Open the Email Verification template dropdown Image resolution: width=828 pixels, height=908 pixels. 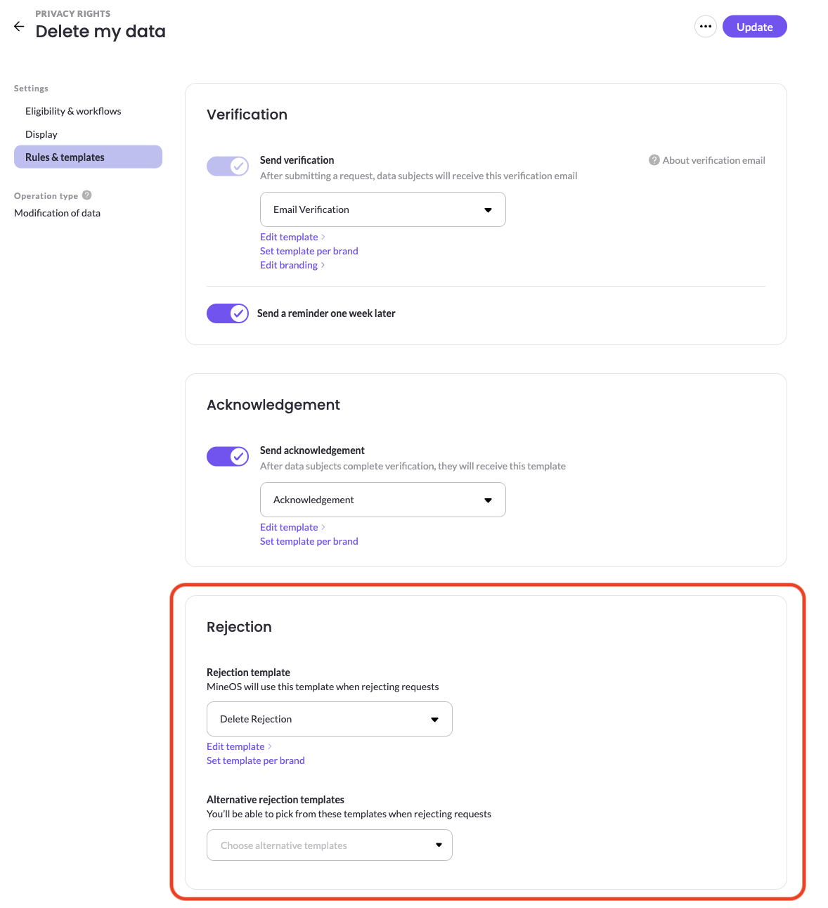point(383,209)
